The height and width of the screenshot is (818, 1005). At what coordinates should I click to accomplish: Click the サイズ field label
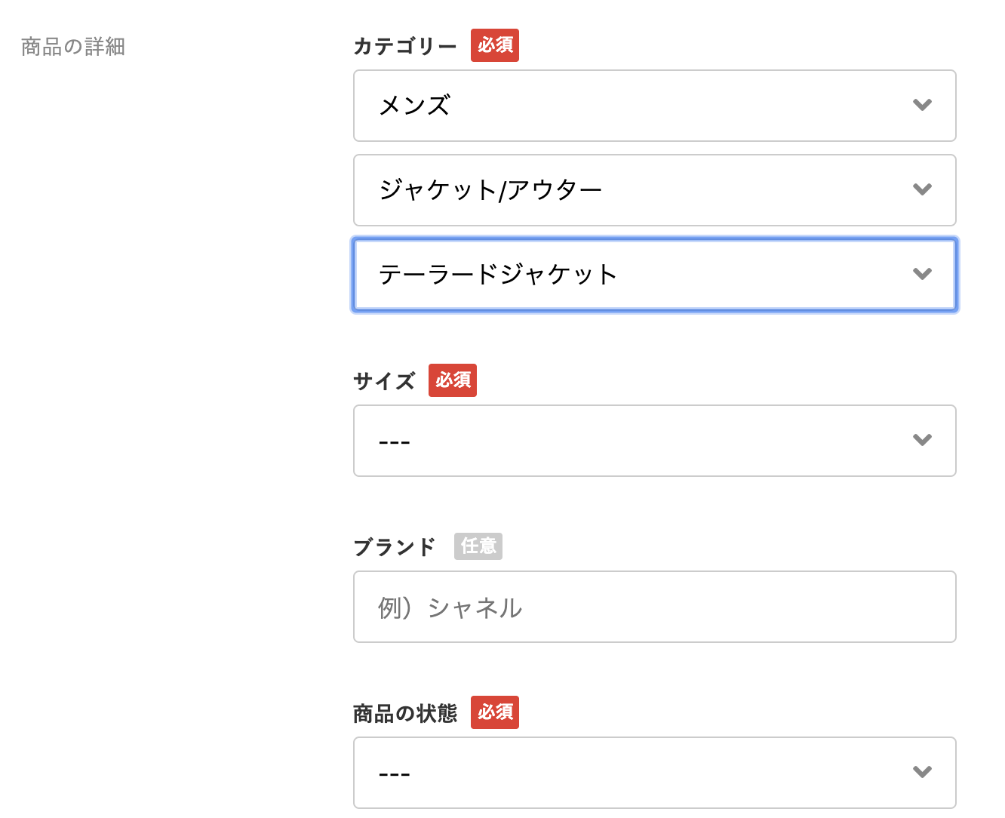coord(384,381)
